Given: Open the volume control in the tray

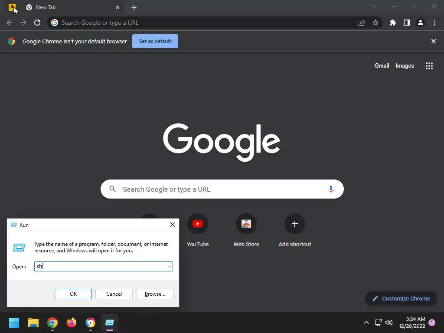Looking at the screenshot, I should [389, 323].
